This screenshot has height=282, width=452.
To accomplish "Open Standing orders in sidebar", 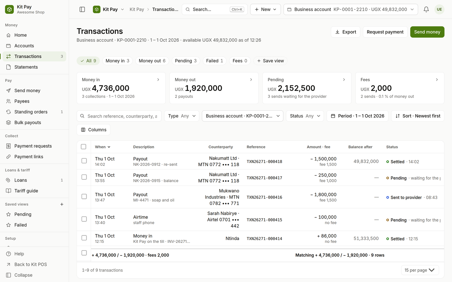I will [x=34, y=112].
